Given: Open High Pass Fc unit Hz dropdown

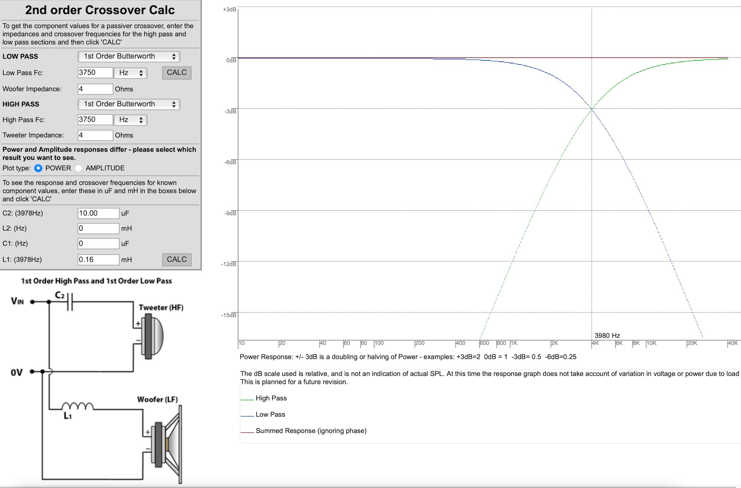Looking at the screenshot, I should 130,120.
